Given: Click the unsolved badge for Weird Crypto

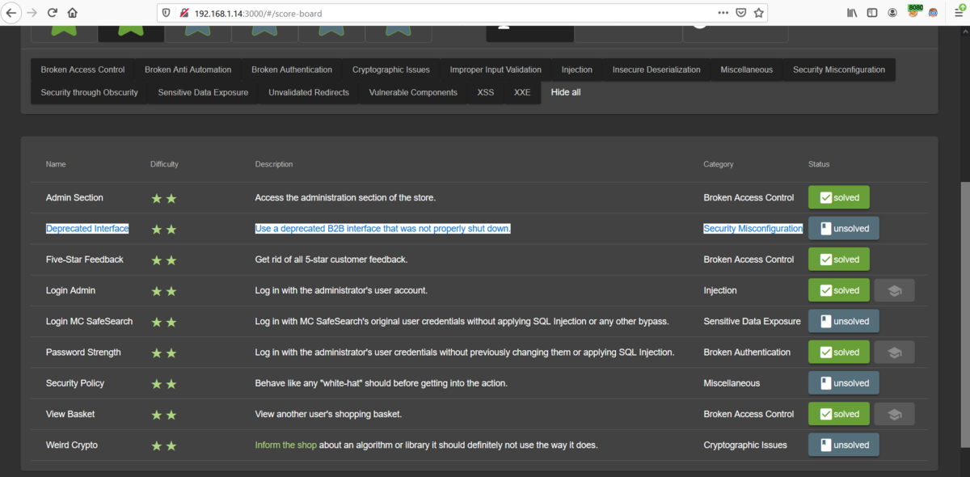Looking at the screenshot, I should 843,445.
